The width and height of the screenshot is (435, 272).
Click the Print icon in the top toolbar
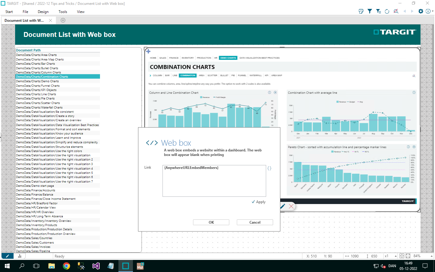click(x=361, y=11)
